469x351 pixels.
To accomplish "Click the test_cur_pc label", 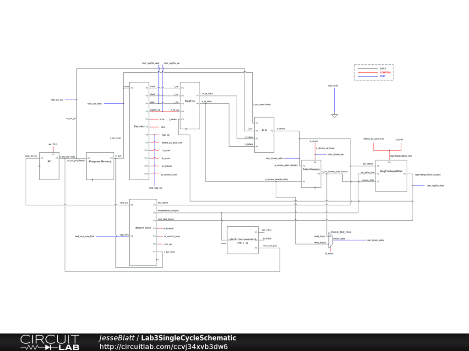I will point(57,100).
